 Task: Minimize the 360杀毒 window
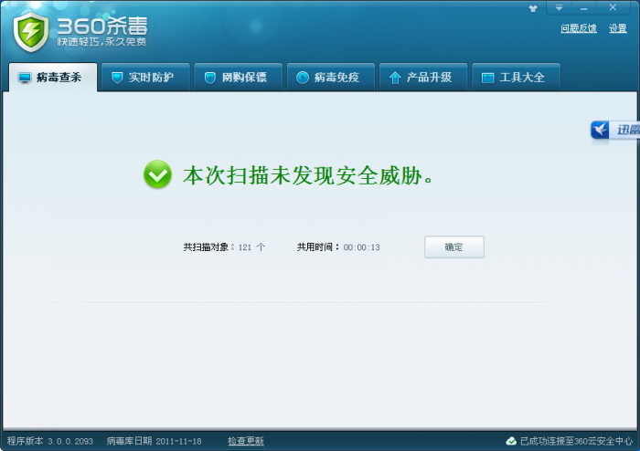(583, 7)
